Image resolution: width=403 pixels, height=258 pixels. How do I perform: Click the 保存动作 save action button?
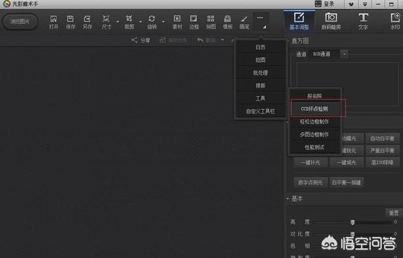pos(173,40)
